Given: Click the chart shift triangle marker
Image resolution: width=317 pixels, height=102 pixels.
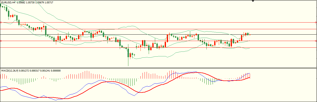Looking at the screenshot, I should click(253, 1).
